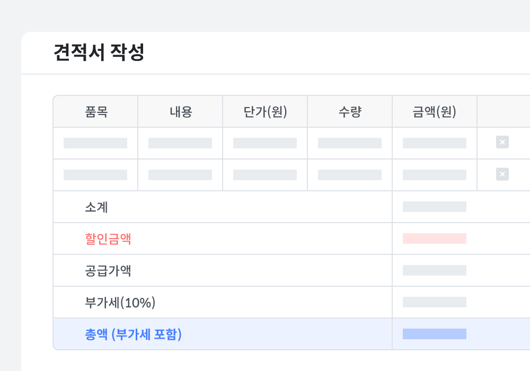Click the 금액(원) column header
The image size is (530, 371).
435,112
